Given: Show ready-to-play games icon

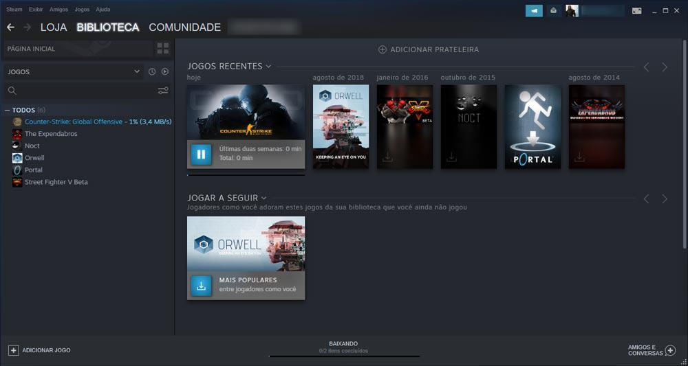Looking at the screenshot, I should click(x=165, y=71).
